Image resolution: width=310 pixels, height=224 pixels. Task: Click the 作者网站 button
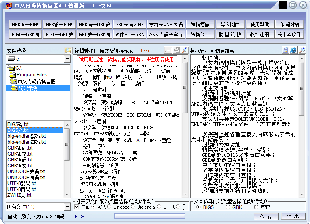pos(289,24)
